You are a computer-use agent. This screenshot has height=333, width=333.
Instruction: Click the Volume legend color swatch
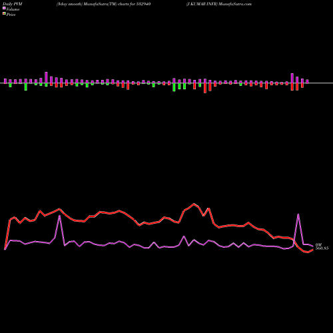pyautogui.click(x=4, y=8)
